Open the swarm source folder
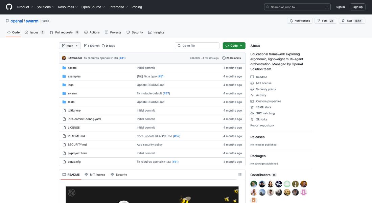 point(72,93)
